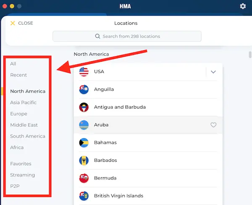
Task: Click the USA flag icon
Action: click(x=84, y=72)
